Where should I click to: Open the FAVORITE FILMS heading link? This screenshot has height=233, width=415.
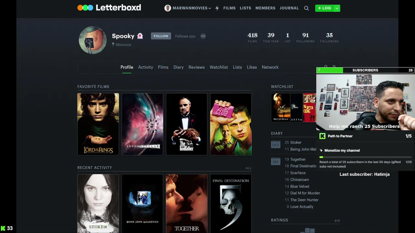click(x=93, y=87)
